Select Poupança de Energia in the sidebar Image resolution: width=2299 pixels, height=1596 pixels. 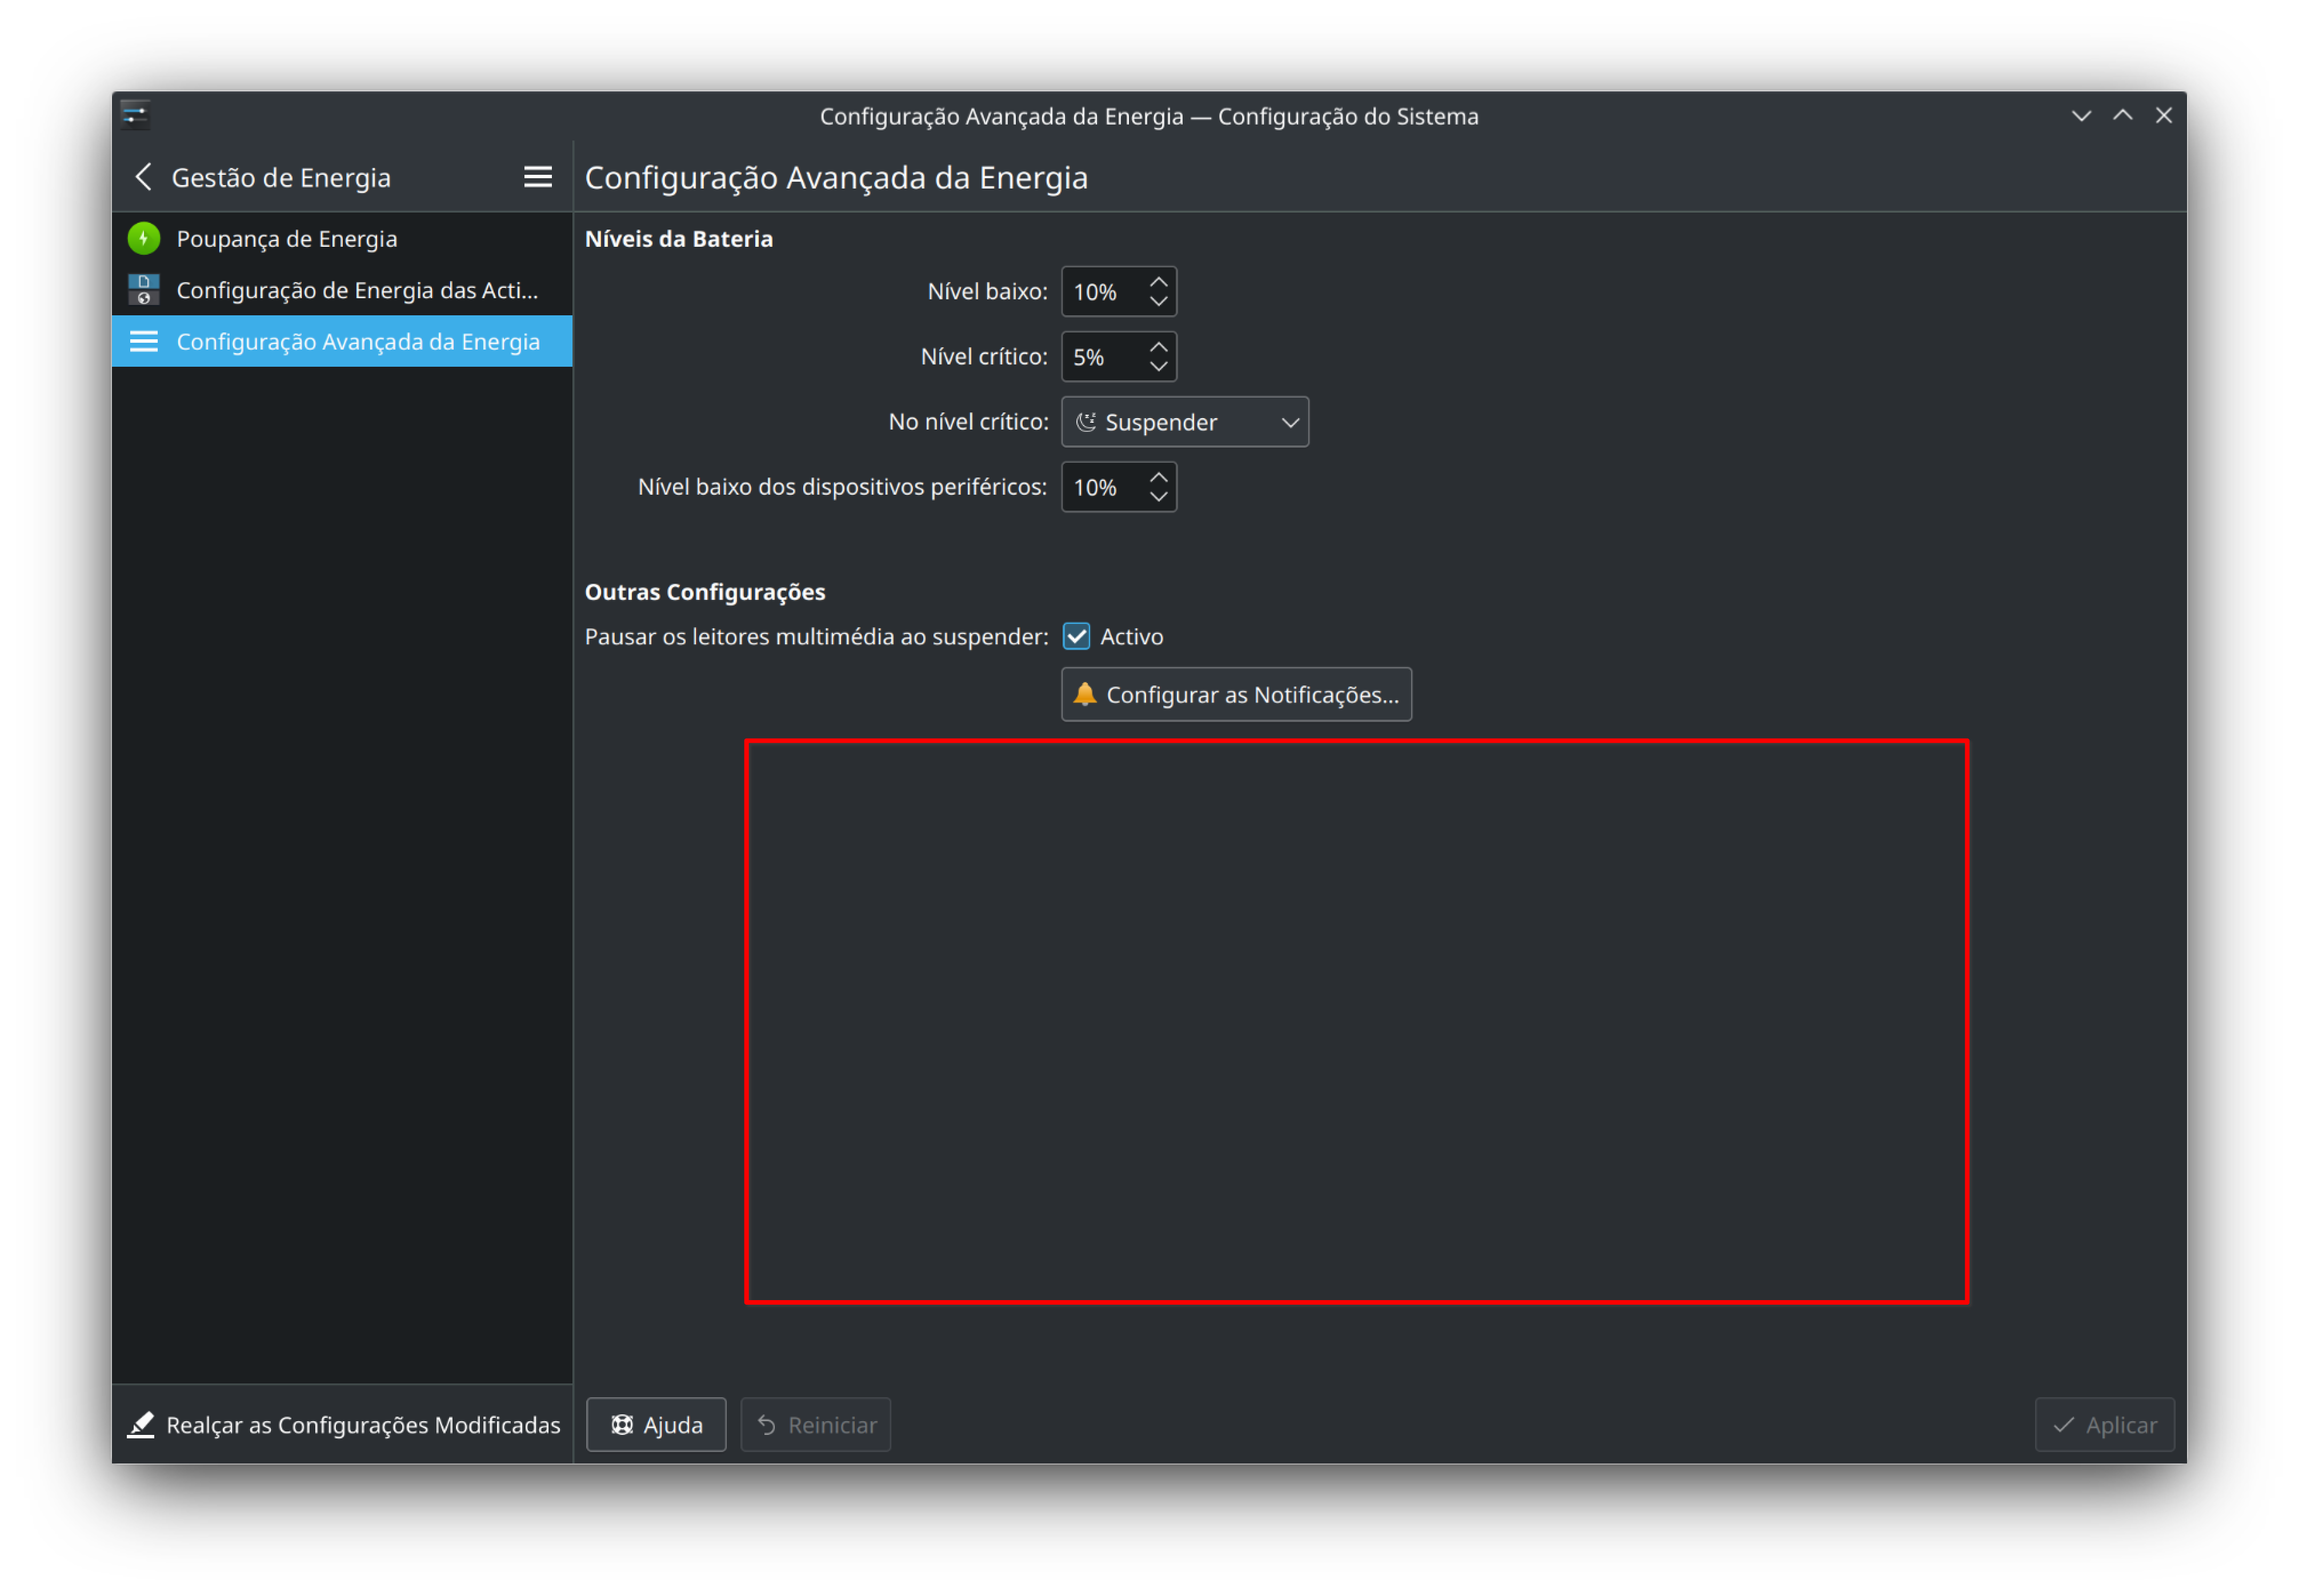(x=286, y=238)
